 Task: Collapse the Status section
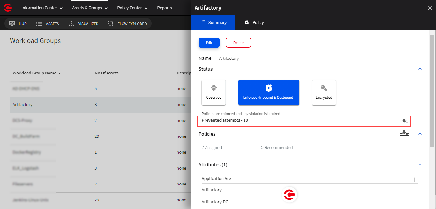click(x=420, y=69)
